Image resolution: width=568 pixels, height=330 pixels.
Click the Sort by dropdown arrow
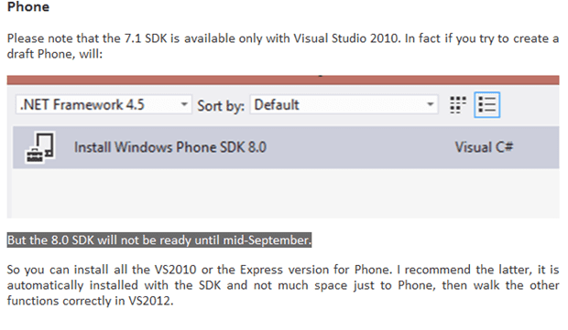point(430,105)
